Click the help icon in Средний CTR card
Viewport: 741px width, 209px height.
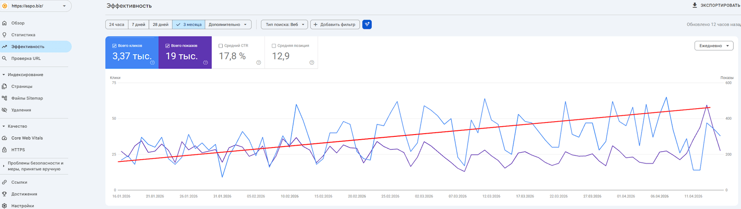pyautogui.click(x=258, y=62)
